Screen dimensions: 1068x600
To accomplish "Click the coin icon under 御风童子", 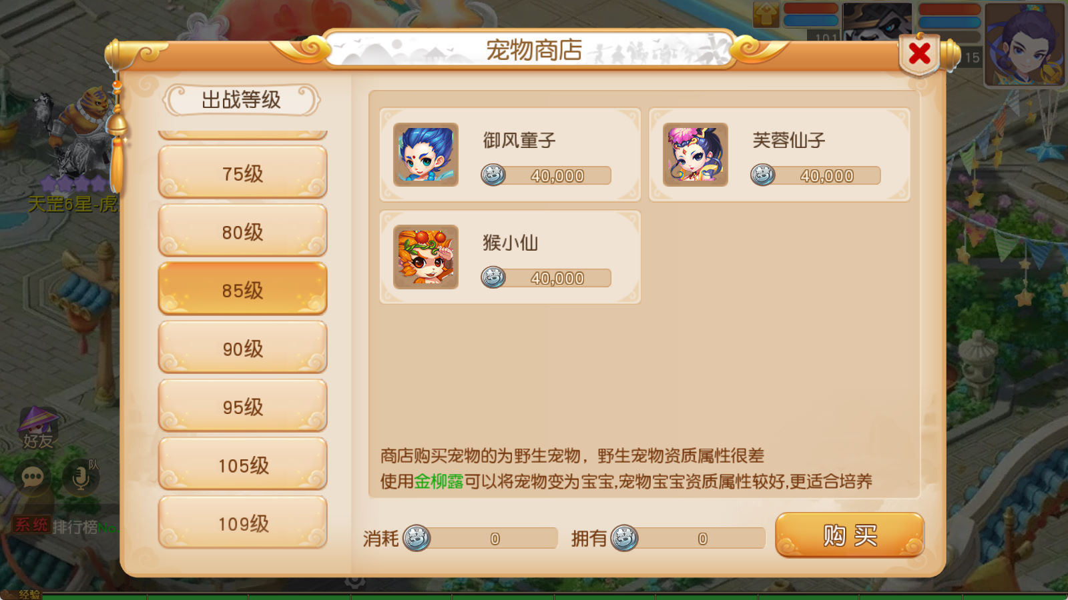I will click(493, 175).
